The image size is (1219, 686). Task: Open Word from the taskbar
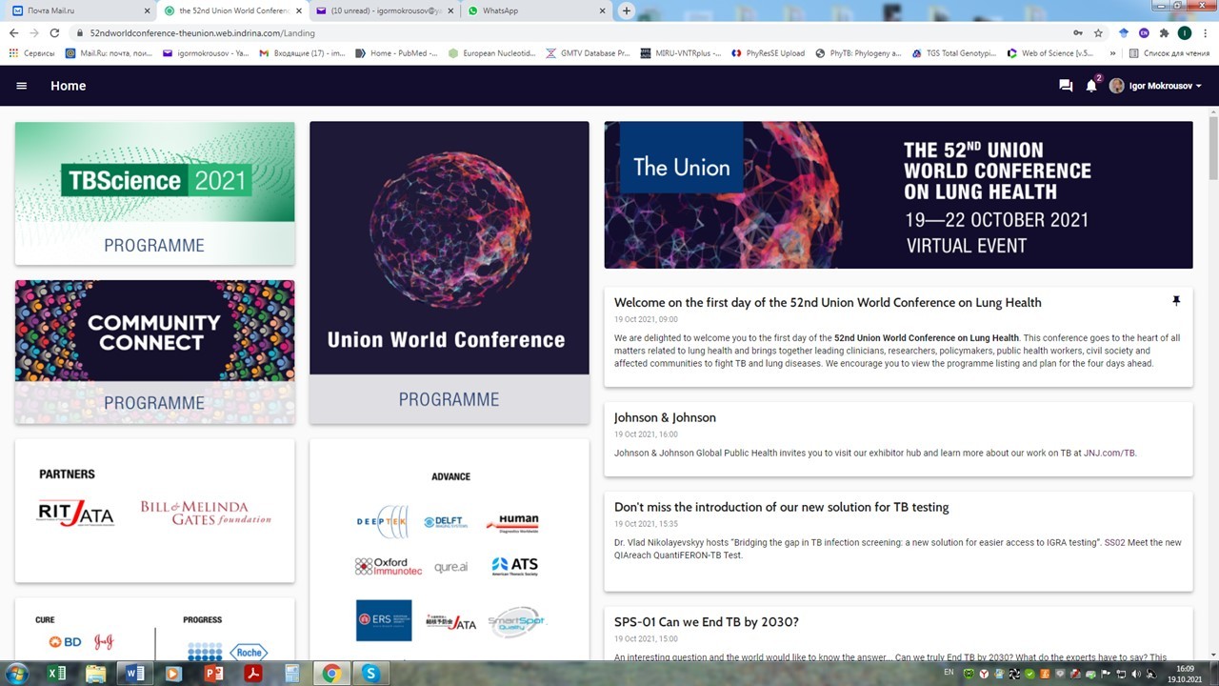135,674
